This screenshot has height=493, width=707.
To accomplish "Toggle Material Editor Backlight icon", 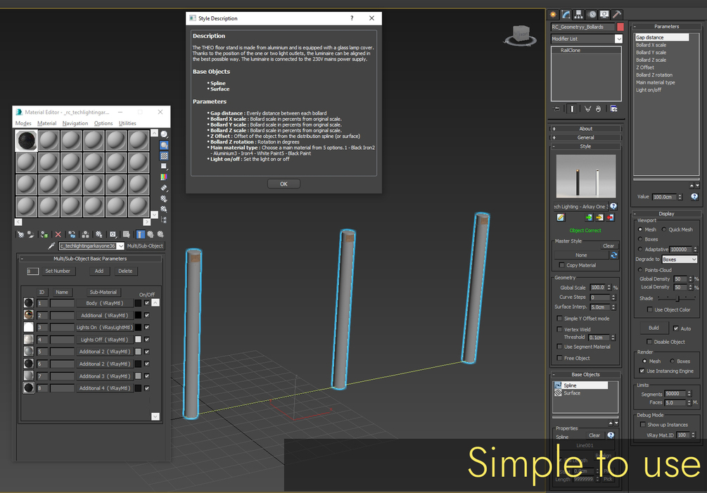I will (164, 145).
